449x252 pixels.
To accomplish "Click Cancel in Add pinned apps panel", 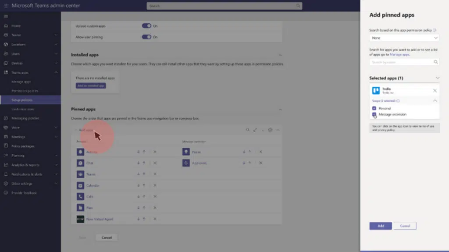I will coord(405,226).
